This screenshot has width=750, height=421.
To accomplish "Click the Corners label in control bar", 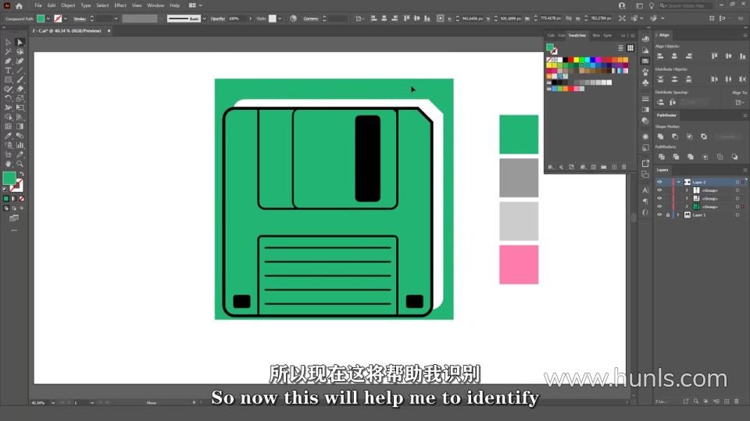I will click(x=311, y=19).
